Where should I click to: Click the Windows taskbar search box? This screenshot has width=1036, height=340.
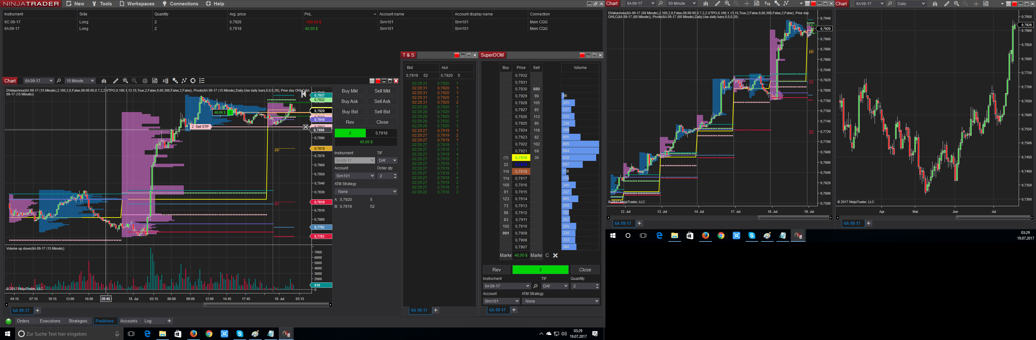tap(69, 334)
